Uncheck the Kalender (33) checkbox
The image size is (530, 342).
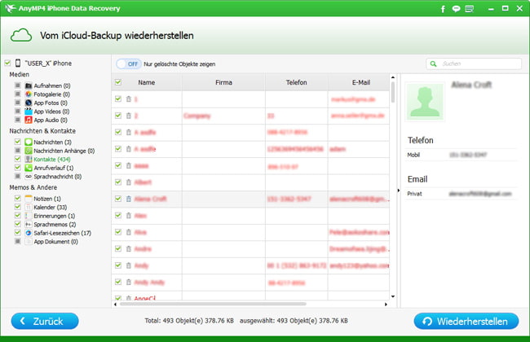(x=18, y=207)
